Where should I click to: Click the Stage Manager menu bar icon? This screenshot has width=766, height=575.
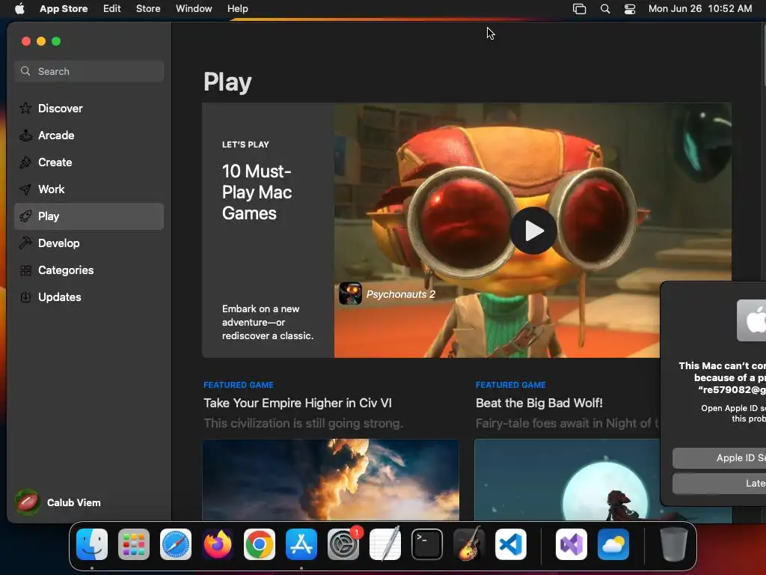tap(580, 8)
